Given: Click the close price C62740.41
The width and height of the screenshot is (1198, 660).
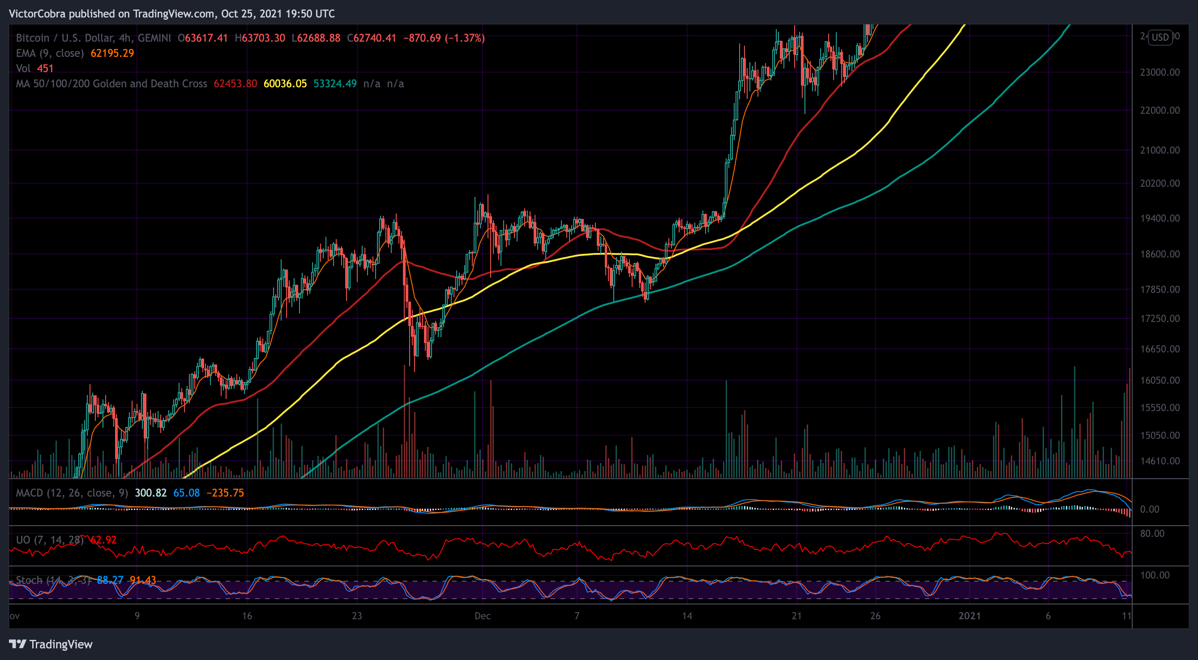Looking at the screenshot, I should tap(372, 38).
